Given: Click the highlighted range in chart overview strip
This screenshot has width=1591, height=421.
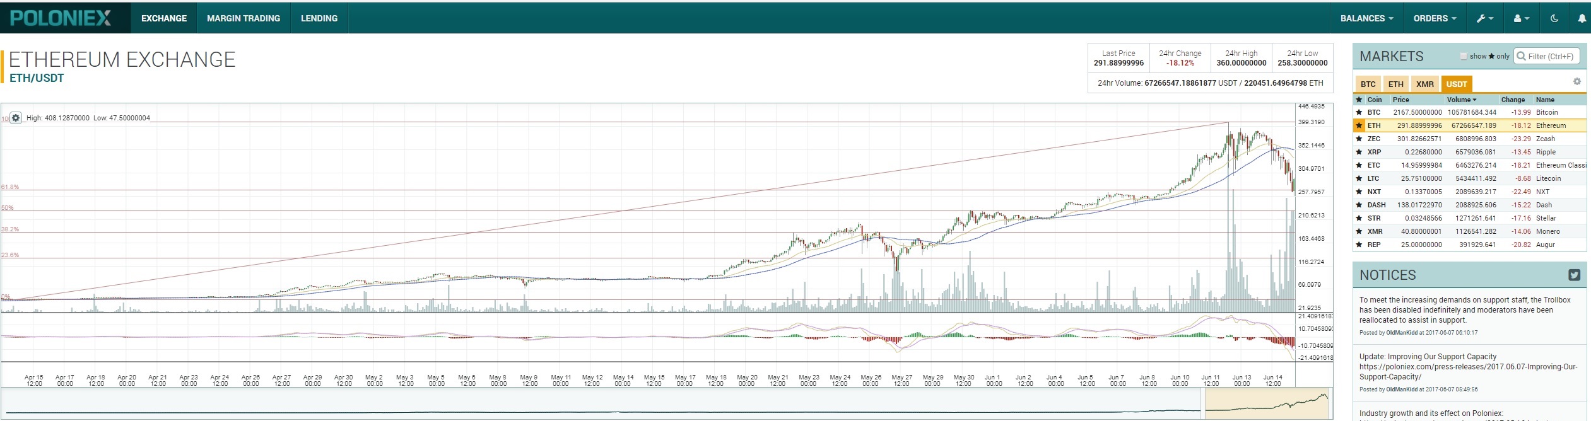Looking at the screenshot, I should pyautogui.click(x=1267, y=403).
